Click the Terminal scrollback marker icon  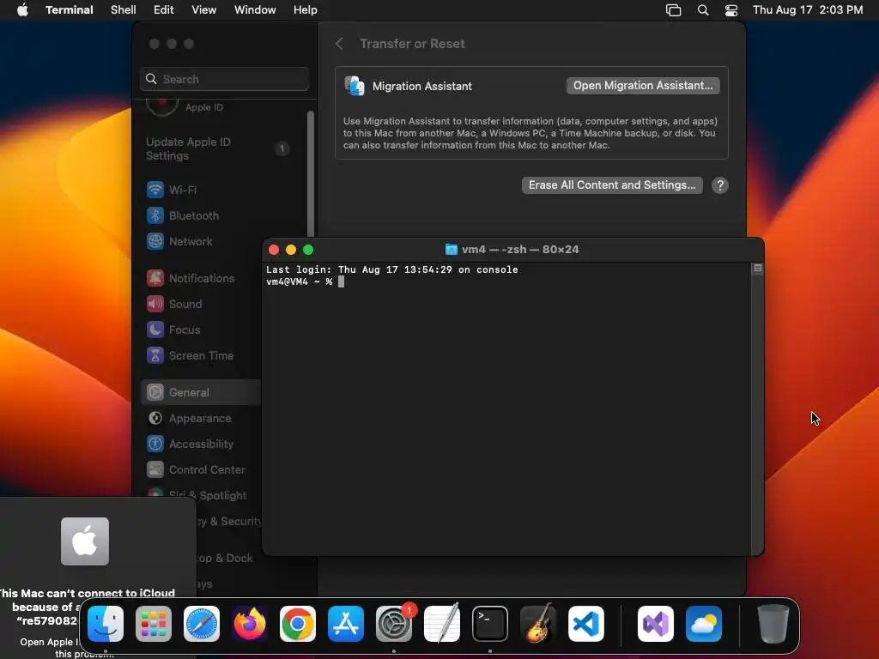pyautogui.click(x=757, y=269)
